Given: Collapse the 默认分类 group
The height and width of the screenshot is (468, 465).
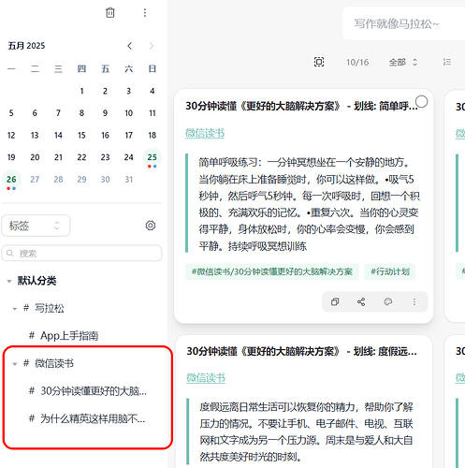Looking at the screenshot, I should [9, 281].
